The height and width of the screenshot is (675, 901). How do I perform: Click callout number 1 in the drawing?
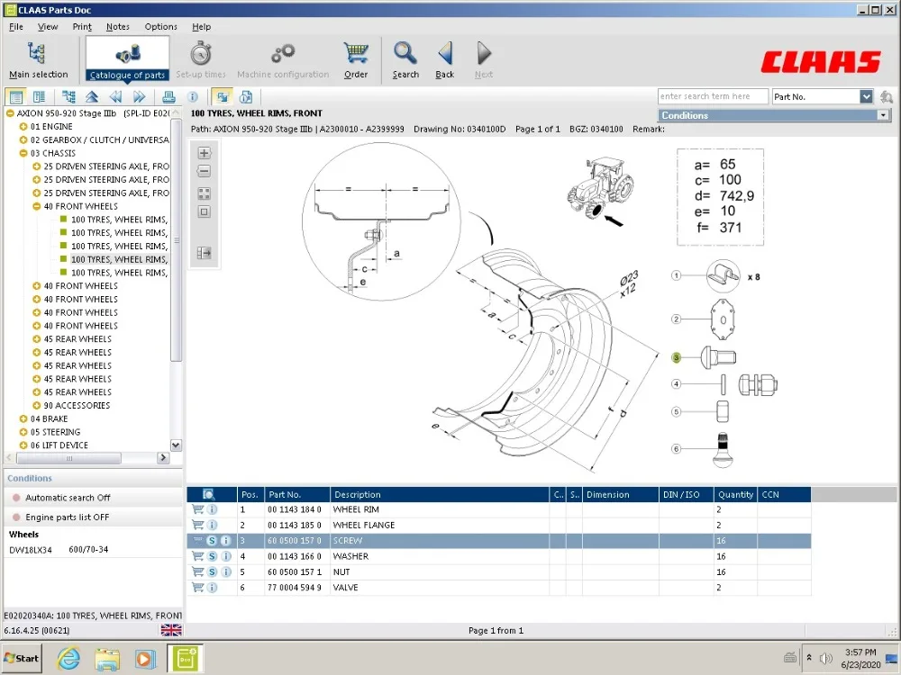pos(677,276)
